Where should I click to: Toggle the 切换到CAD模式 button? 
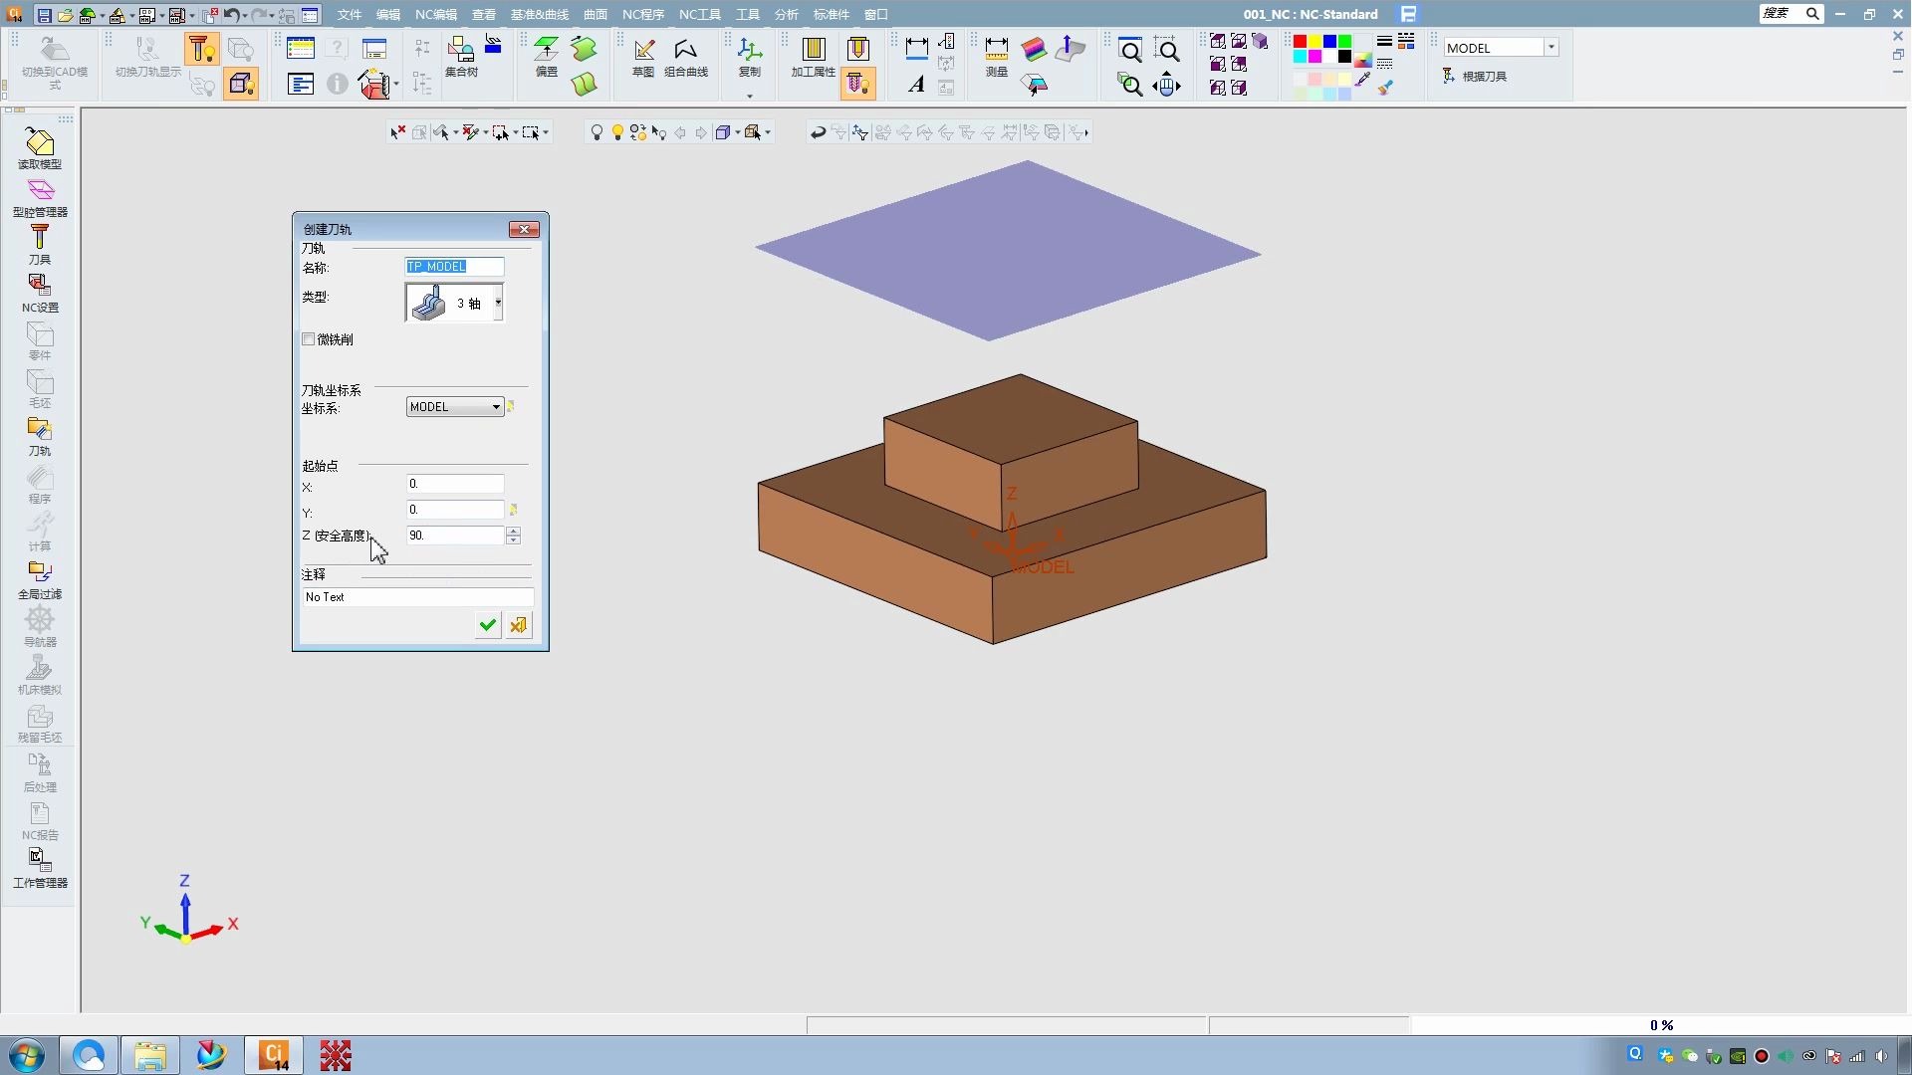click(55, 58)
